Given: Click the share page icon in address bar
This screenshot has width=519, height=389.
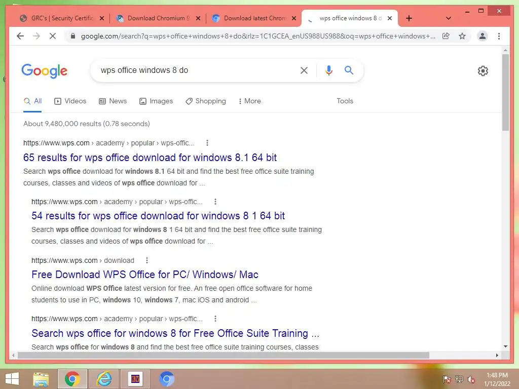Looking at the screenshot, I should coord(446,36).
